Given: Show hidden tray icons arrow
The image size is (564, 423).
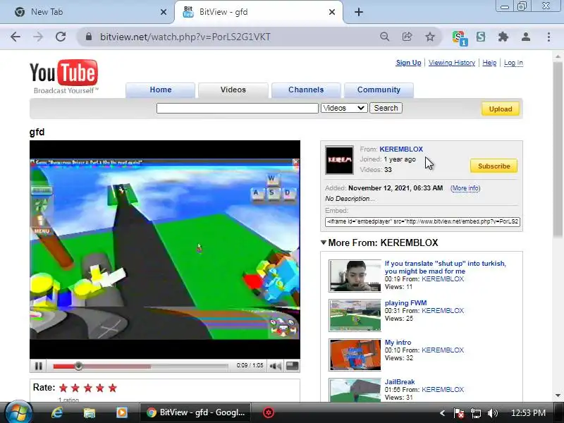Looking at the screenshot, I should pos(443,413).
